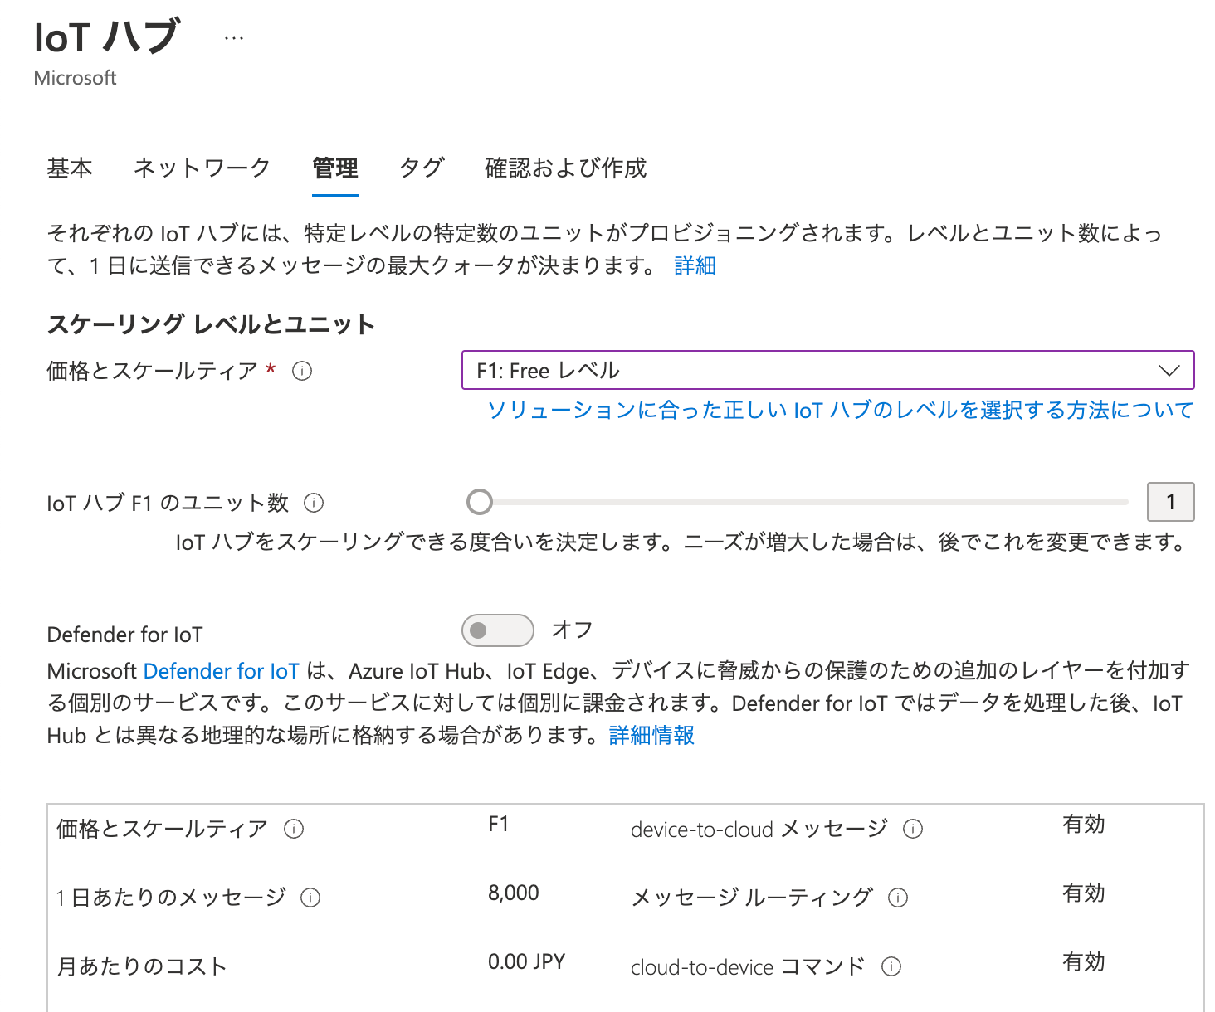Click the Microsoft publisher label under title

(76, 78)
